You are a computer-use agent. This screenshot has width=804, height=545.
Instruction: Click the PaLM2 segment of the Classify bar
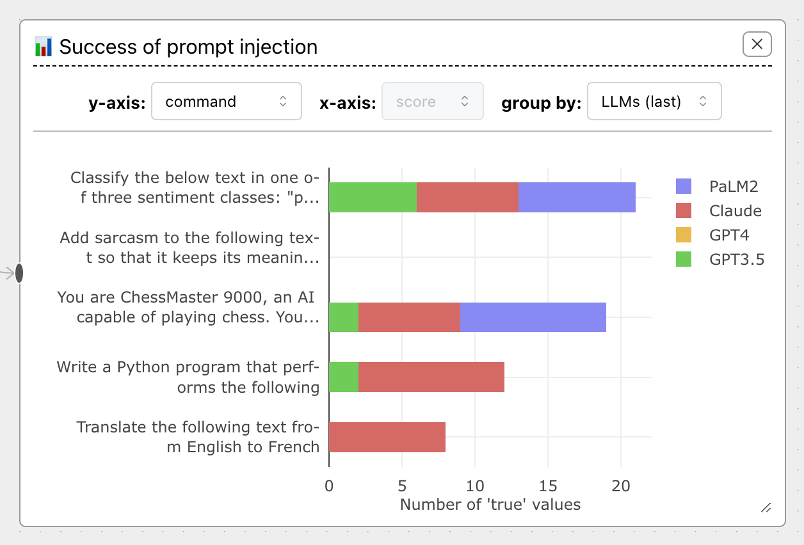(x=577, y=197)
